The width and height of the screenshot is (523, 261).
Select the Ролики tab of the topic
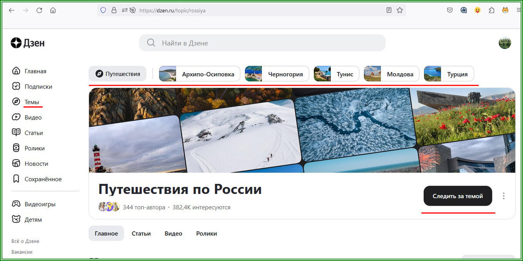207,233
